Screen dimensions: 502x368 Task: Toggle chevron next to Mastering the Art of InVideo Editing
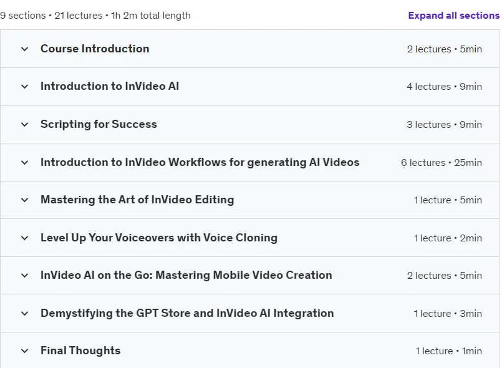(x=25, y=200)
